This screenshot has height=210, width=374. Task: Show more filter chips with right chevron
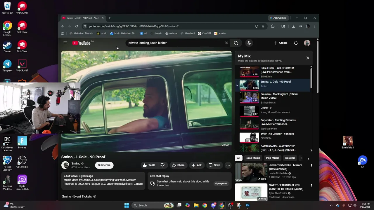(308, 159)
